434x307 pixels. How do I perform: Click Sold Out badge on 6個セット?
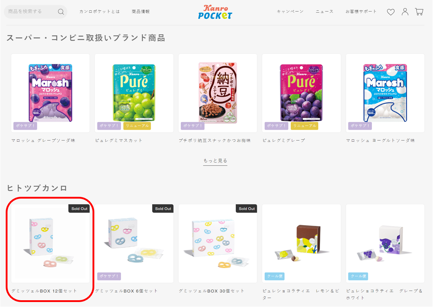(163, 209)
